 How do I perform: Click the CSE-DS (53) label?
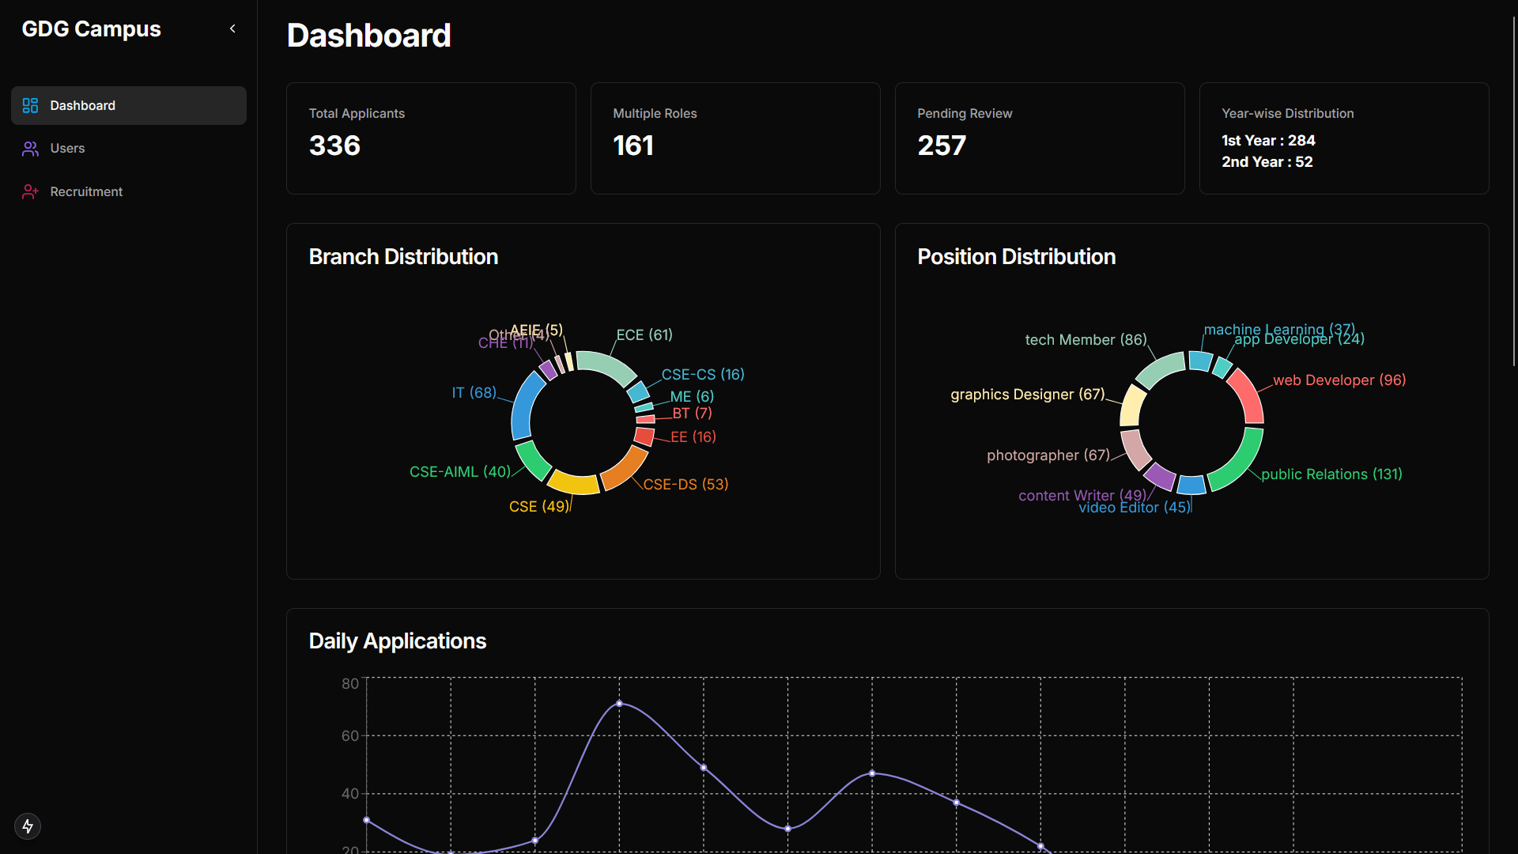pyautogui.click(x=685, y=485)
